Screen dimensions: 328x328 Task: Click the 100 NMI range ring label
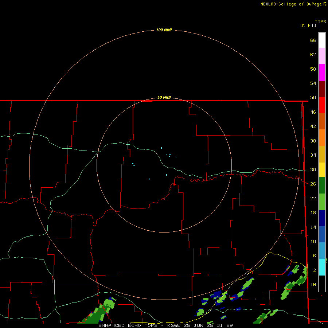[x=164, y=30]
